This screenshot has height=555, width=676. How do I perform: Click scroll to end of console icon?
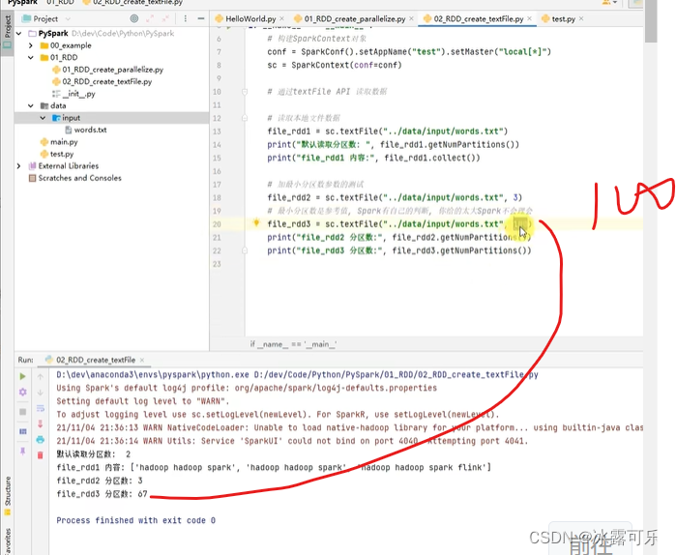[x=40, y=424]
